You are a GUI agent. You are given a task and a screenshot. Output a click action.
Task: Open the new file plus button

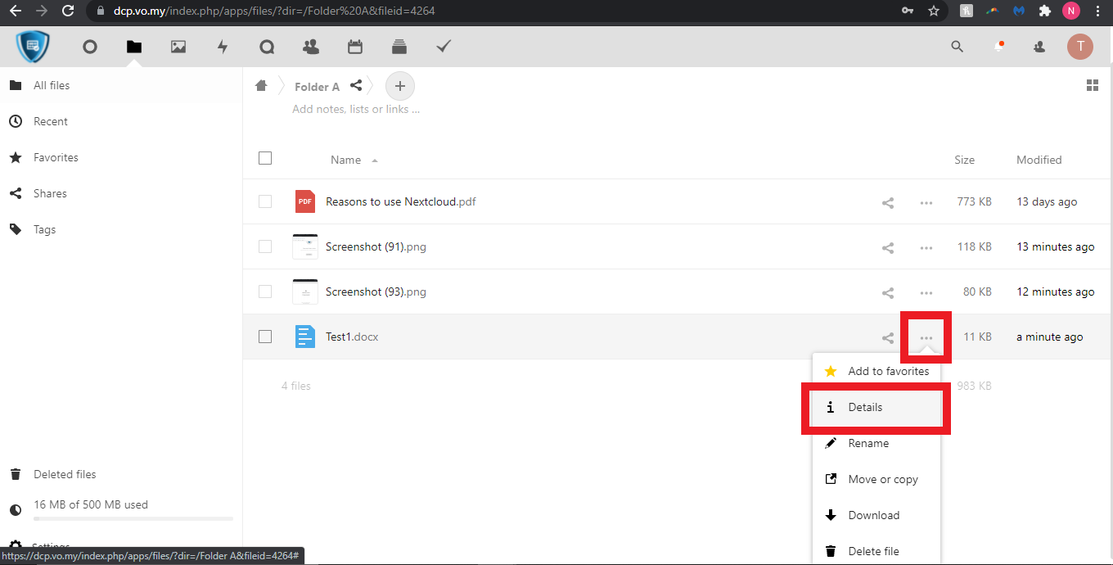(400, 86)
